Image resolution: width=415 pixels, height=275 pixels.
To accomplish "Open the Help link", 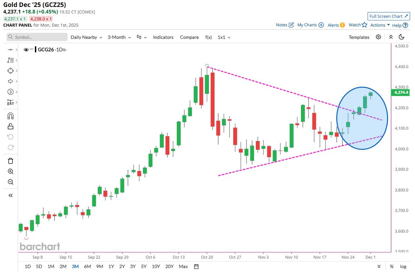I will click(x=400, y=25).
